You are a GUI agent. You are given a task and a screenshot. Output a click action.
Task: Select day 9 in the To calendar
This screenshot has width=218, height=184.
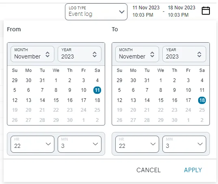[174, 90]
